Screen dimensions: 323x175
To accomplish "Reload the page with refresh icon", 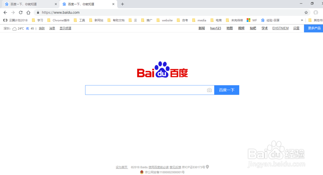I will [x=21, y=13].
